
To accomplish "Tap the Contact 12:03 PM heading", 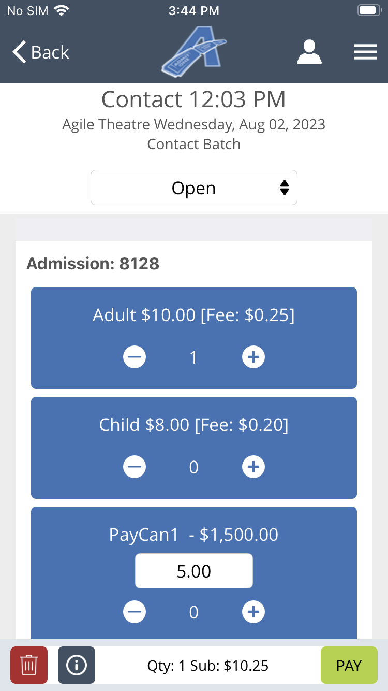I will pos(194,99).
